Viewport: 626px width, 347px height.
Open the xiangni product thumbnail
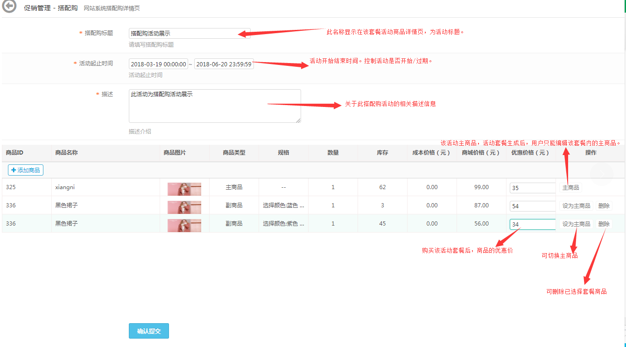[x=184, y=188]
